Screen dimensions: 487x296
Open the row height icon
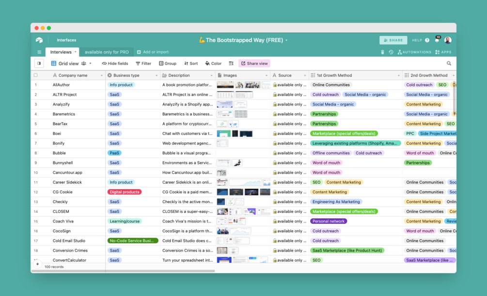coord(231,63)
